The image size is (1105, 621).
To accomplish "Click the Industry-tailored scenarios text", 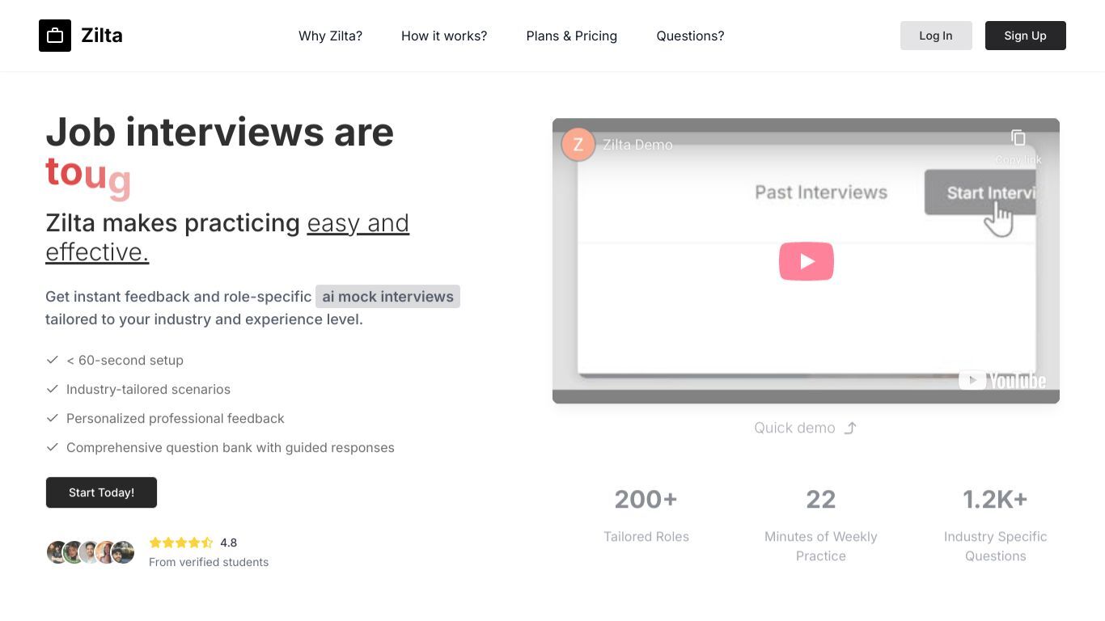I will point(148,389).
